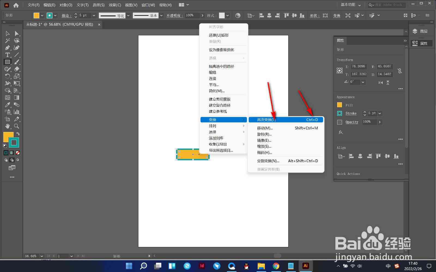Swap fill and stroke colors arrow
The image size is (436, 272).
[18, 134]
